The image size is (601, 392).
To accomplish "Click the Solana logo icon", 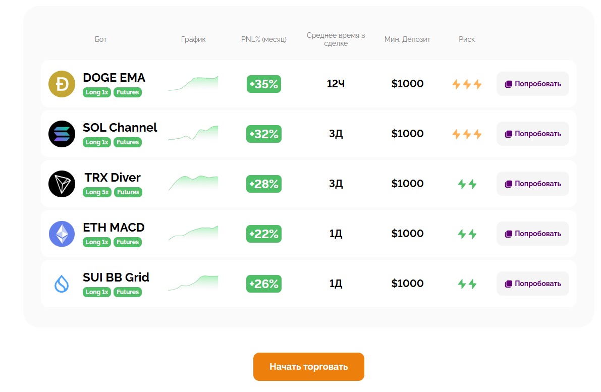I will coord(62,134).
